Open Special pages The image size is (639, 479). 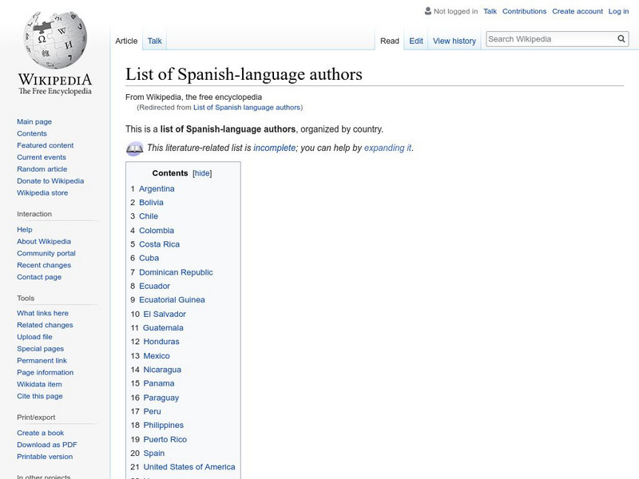click(41, 348)
